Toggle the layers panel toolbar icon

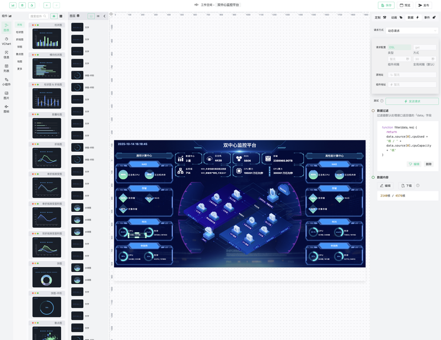[22, 5]
